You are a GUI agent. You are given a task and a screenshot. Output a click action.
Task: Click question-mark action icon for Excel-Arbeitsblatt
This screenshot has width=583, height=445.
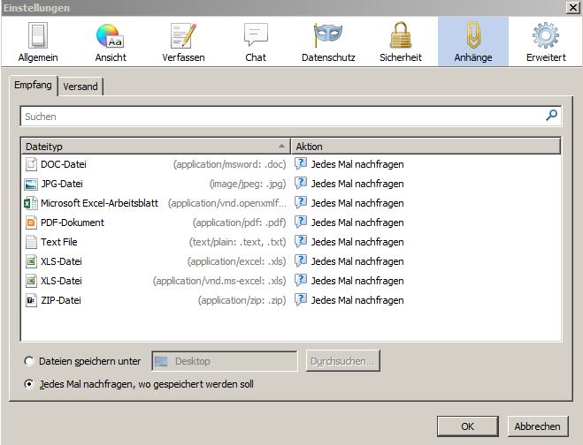(301, 203)
